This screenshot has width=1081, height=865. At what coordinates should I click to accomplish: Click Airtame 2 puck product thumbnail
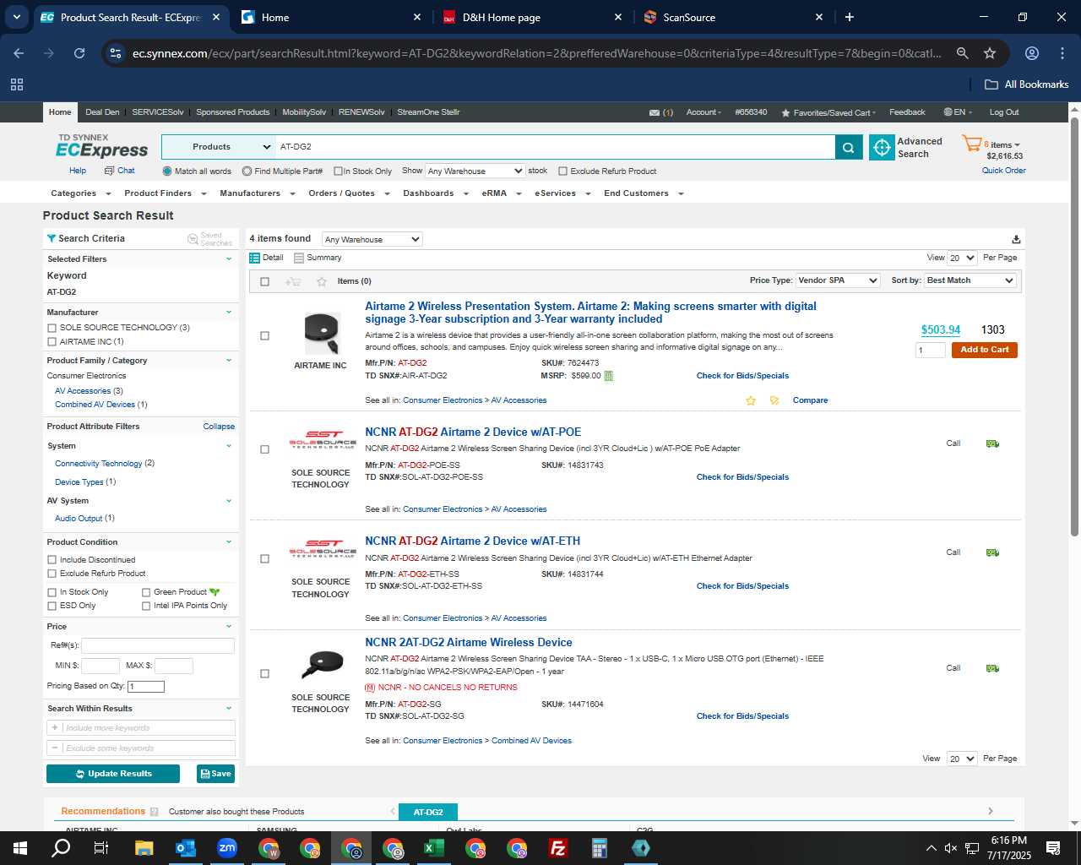321,333
